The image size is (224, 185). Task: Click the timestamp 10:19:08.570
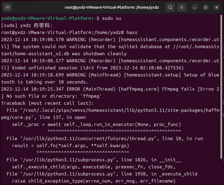click(47, 40)
